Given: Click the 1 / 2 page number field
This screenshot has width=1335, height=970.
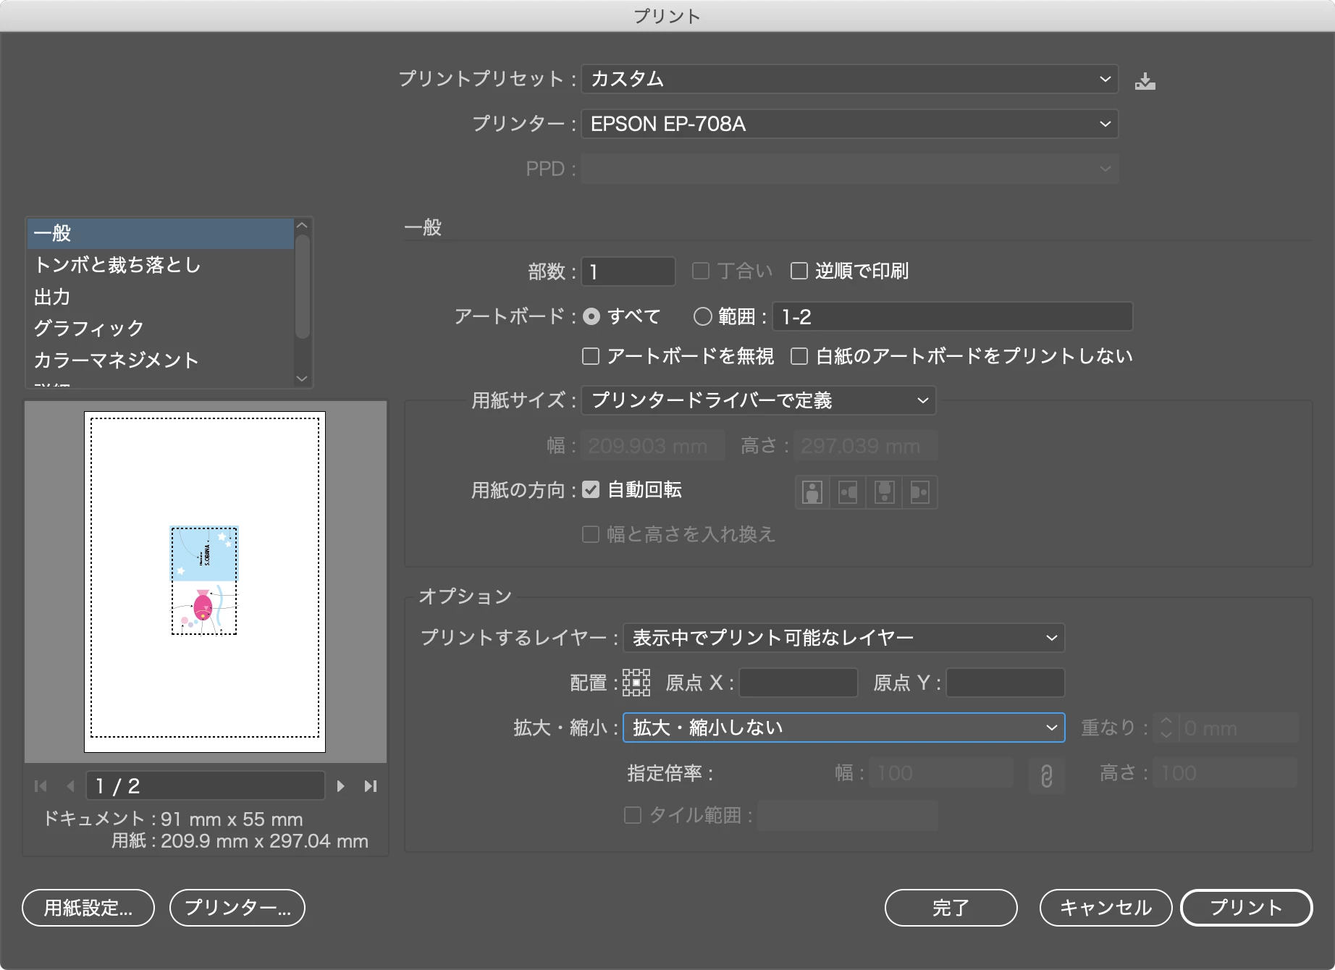Looking at the screenshot, I should pos(205,786).
